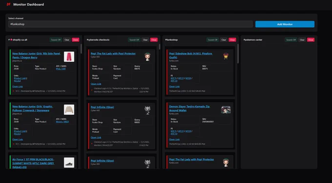Open New Balance Graphic Pullover Crewneck title link
Viewport: 332px width, 183px height.
(32, 109)
